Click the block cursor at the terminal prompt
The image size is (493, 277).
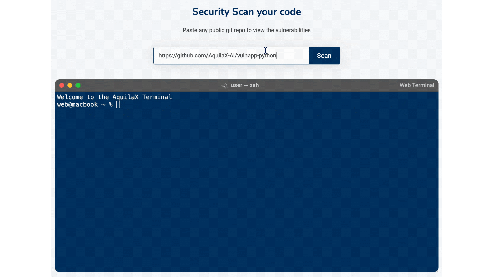pos(118,105)
